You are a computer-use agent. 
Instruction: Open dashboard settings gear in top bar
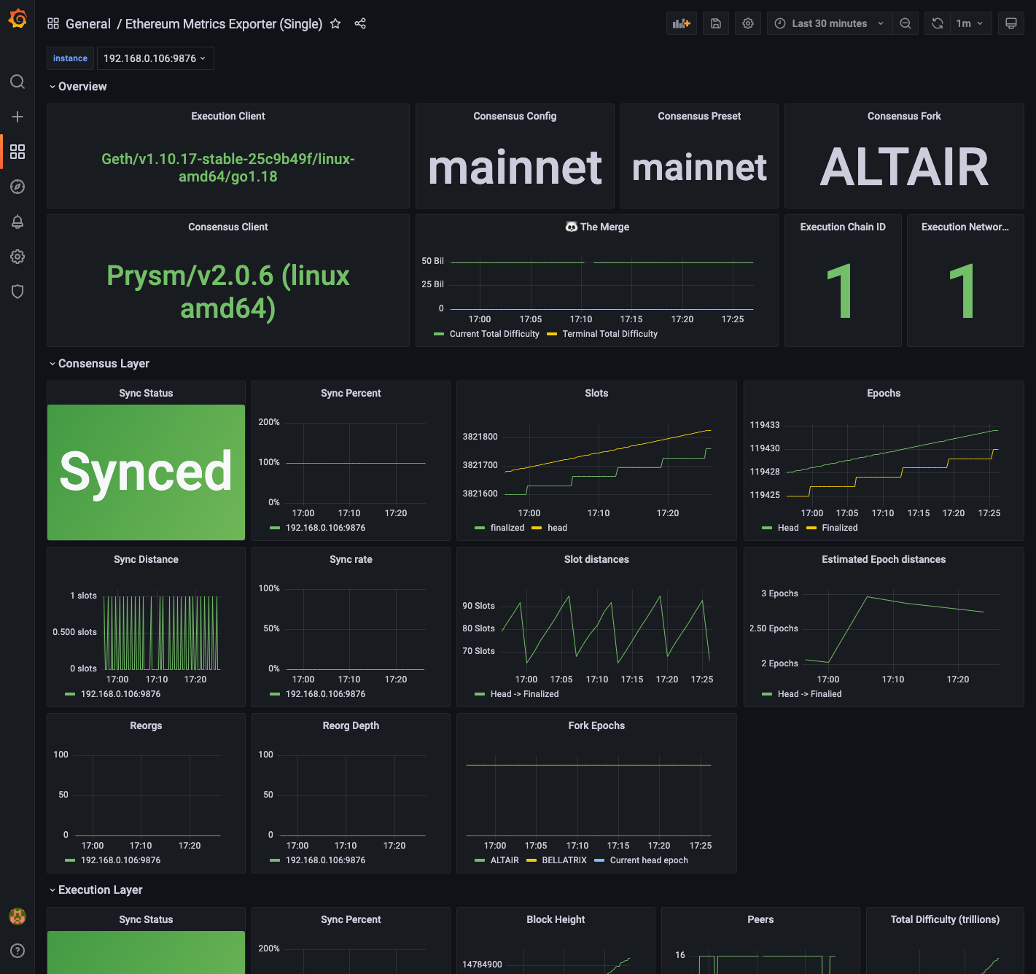coord(748,23)
